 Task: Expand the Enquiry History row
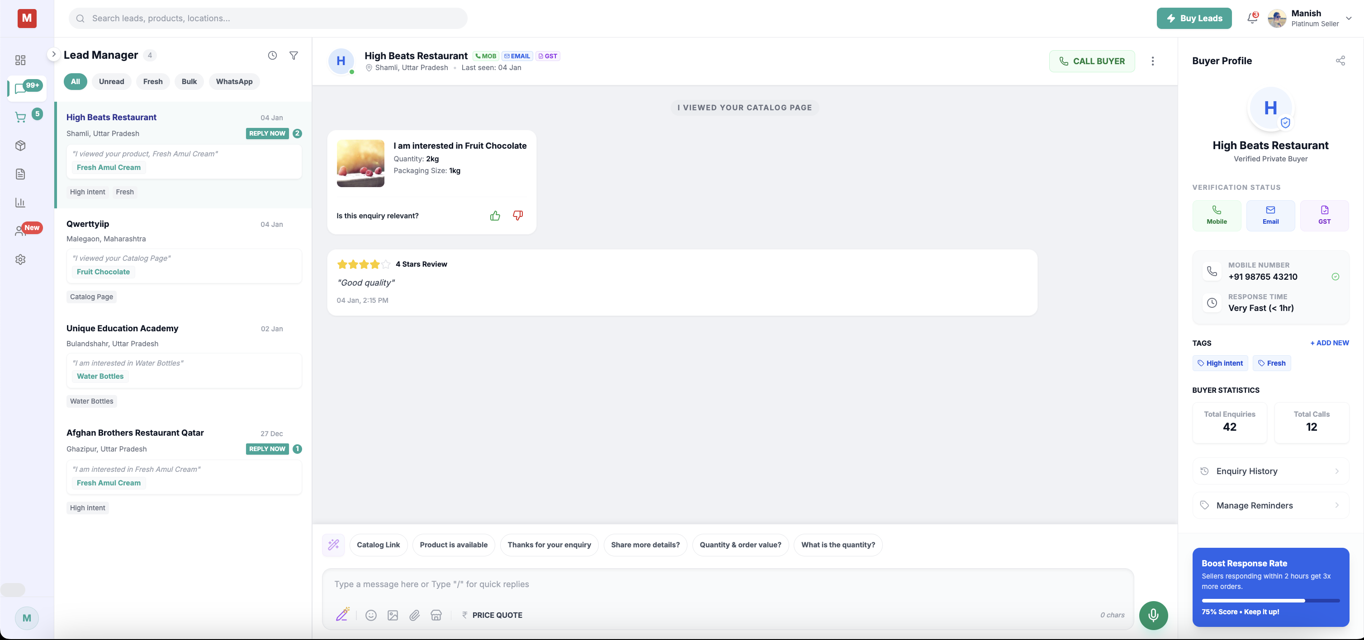tap(1270, 471)
